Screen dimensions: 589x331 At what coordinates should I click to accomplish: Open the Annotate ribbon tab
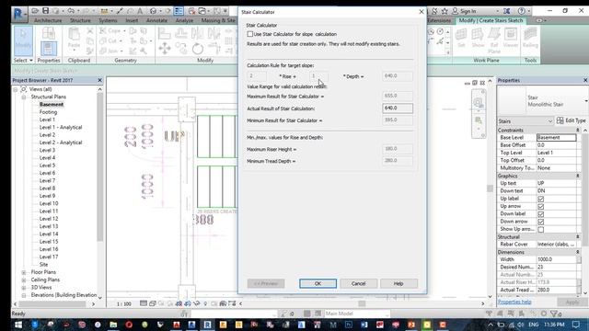tap(156, 20)
